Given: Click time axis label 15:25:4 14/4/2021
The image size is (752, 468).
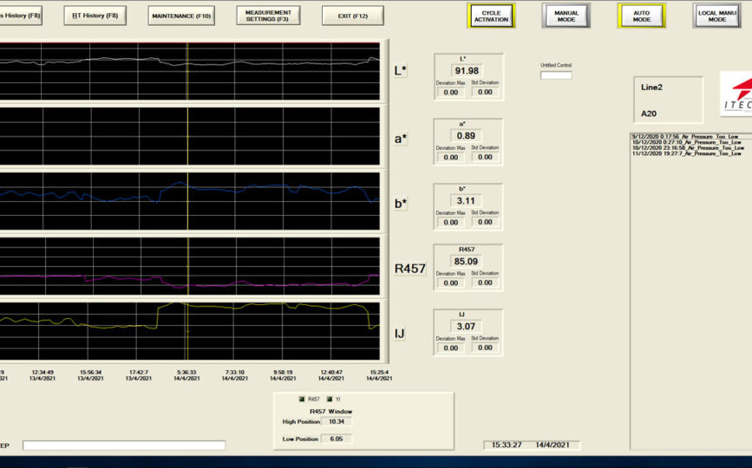Looking at the screenshot, I should pyautogui.click(x=379, y=375).
